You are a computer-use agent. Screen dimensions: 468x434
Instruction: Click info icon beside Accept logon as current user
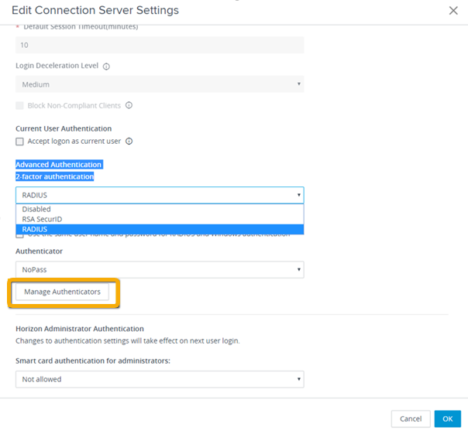pyautogui.click(x=129, y=142)
